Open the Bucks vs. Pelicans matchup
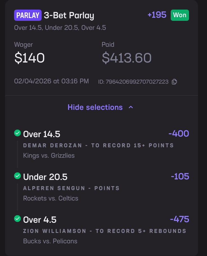 tap(50, 241)
